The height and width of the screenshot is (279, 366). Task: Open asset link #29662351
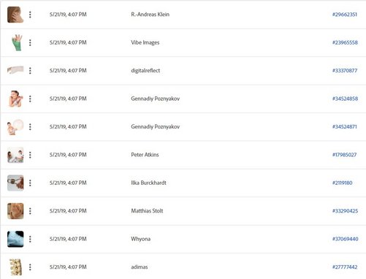(345, 15)
